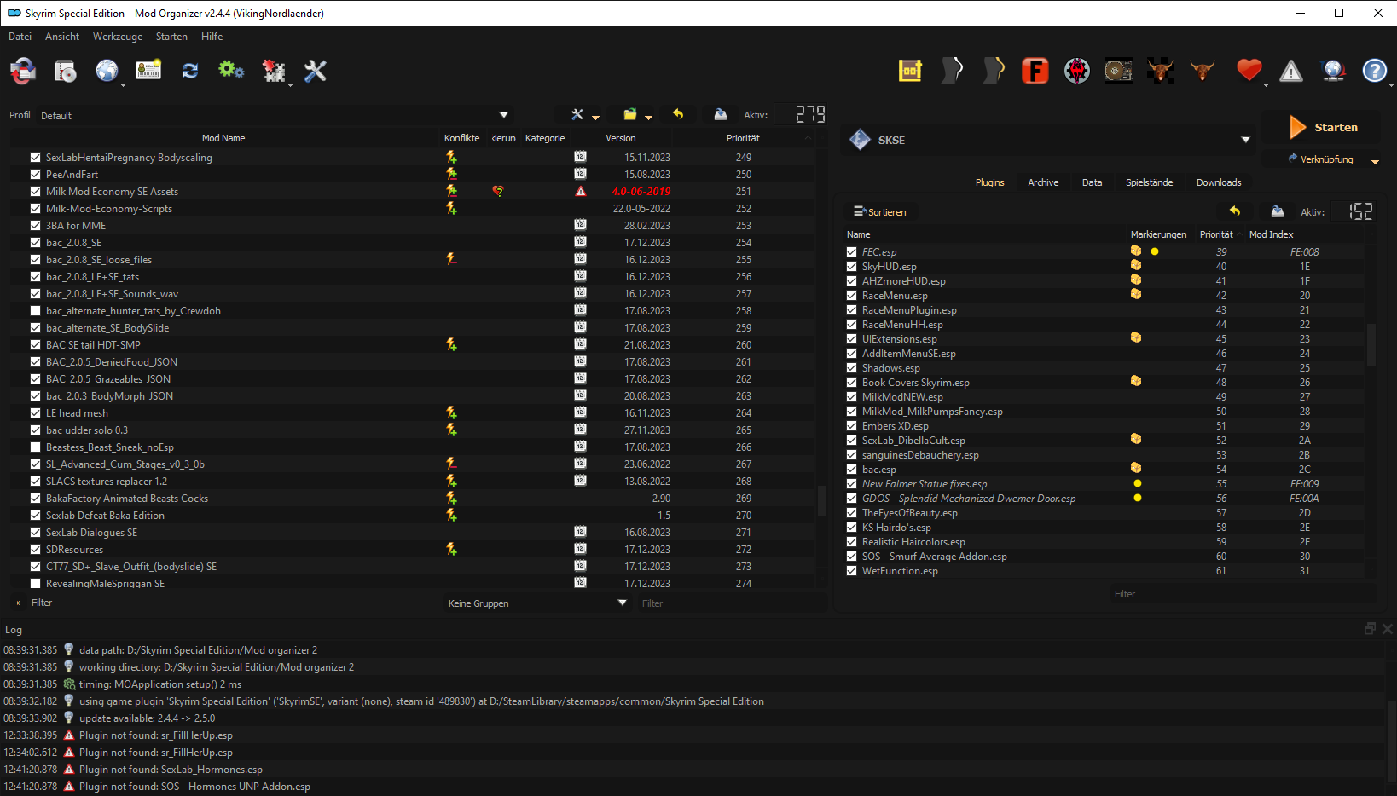Open the Werkzeuge menu

(118, 37)
